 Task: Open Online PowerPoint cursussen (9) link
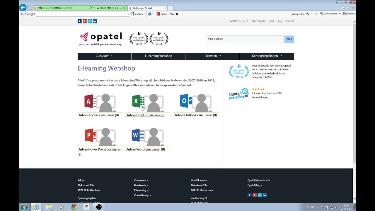point(99,152)
